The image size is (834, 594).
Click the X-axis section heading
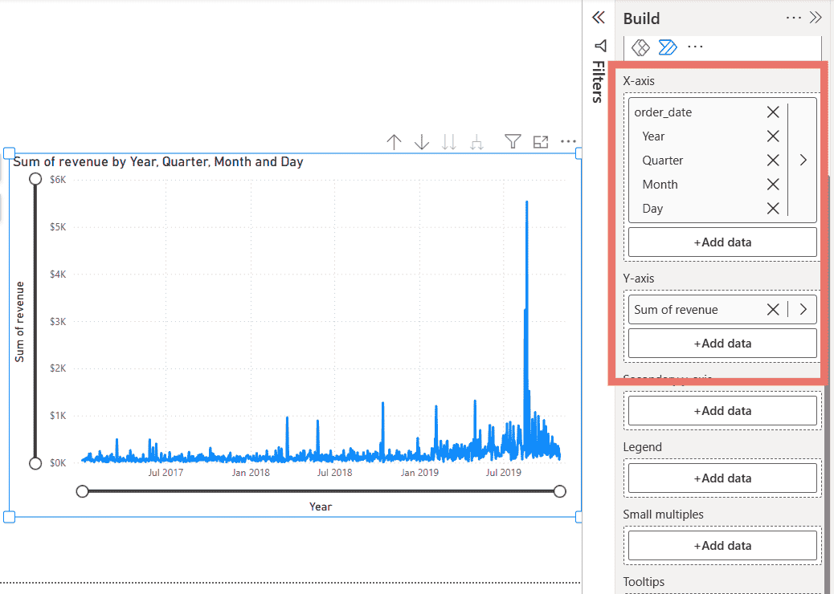pyautogui.click(x=639, y=81)
